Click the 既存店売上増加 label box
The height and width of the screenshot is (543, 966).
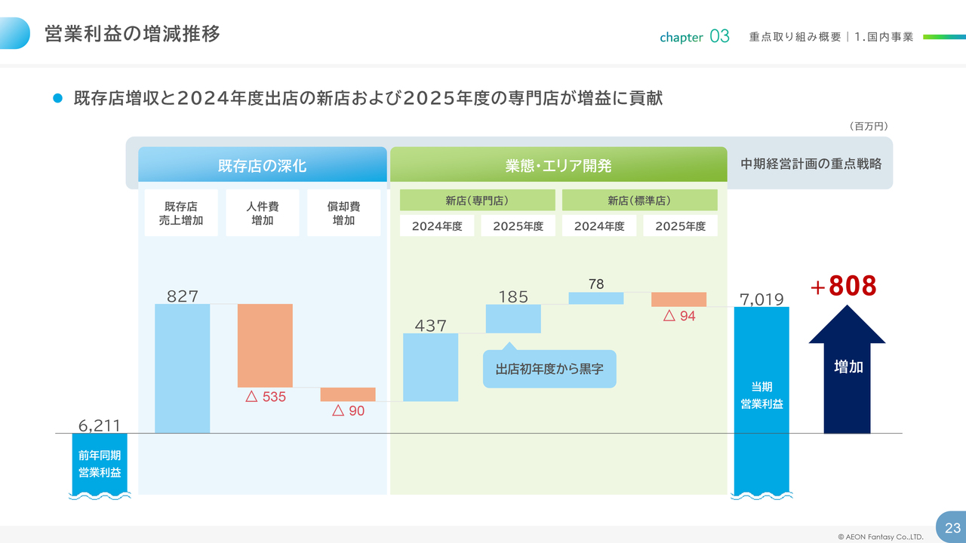point(181,213)
